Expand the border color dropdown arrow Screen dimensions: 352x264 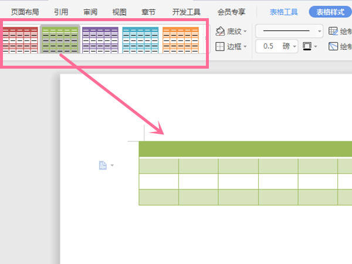[x=316, y=46]
